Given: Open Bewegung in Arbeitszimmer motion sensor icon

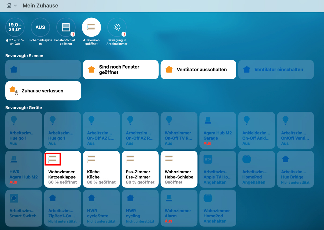Looking at the screenshot, I should [117, 27].
